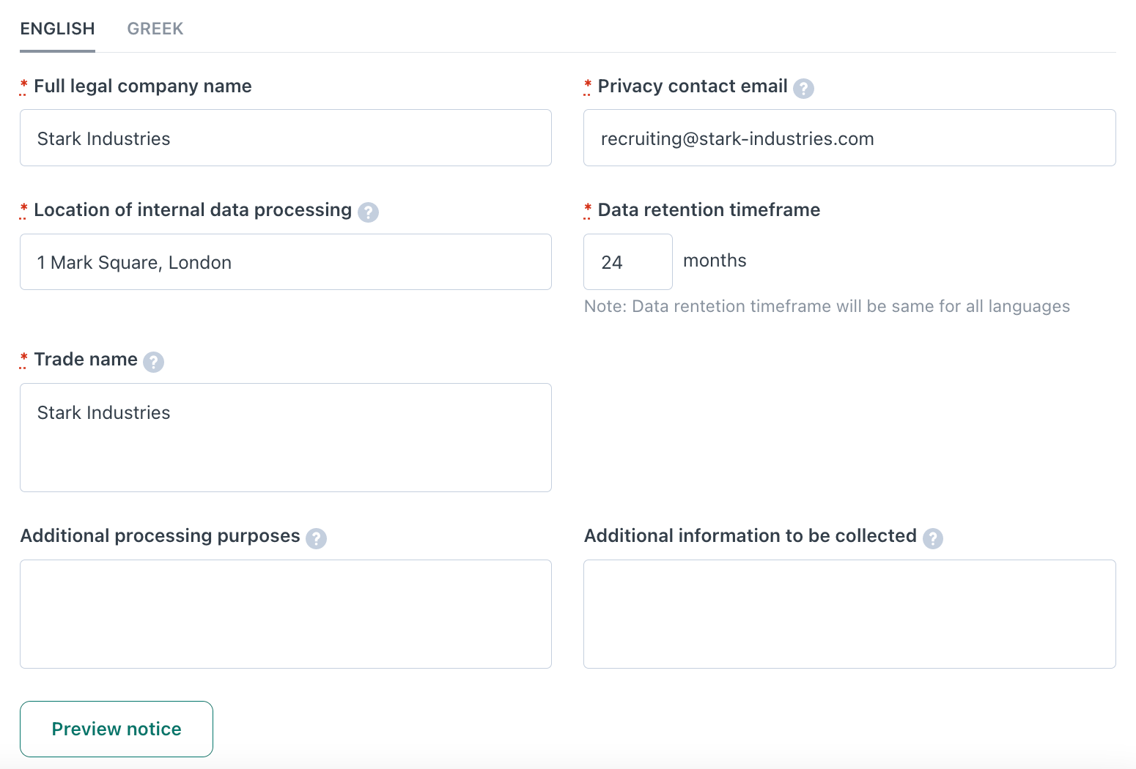1136x769 pixels.
Task: Click the Trade name label text
Action: [86, 360]
